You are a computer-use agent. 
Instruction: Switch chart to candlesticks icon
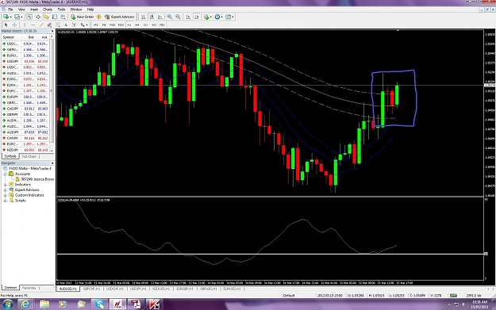click(152, 17)
